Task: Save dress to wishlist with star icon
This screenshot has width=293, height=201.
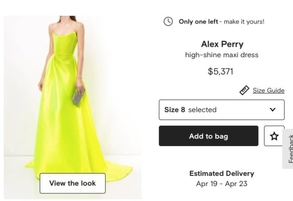Action: (x=274, y=136)
